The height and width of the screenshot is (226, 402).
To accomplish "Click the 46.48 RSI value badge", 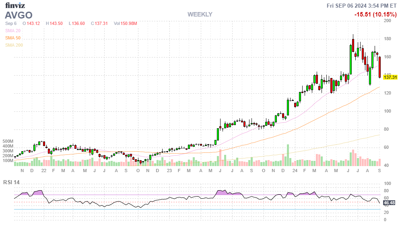I will [x=390, y=203].
